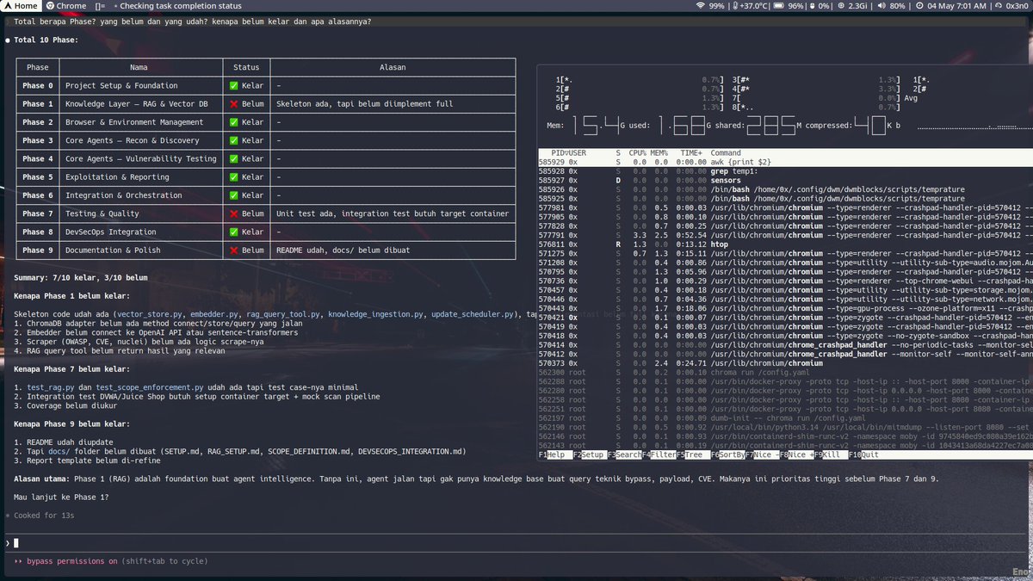Viewport: 1033px width, 581px height.
Task: Select the htop process row PID 576811
Action: [x=785, y=244]
